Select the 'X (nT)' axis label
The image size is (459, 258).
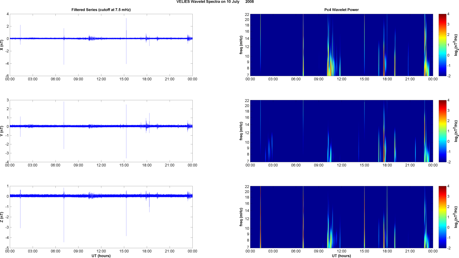tap(2, 45)
